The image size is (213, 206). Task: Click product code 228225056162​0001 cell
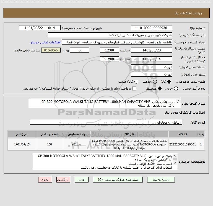(x=183, y=144)
